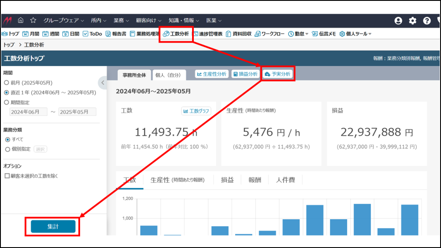Expand the グループウェア dropdown menu
The image size is (441, 248).
[x=64, y=20]
